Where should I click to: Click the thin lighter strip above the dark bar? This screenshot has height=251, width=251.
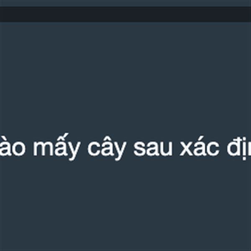pos(125,3)
